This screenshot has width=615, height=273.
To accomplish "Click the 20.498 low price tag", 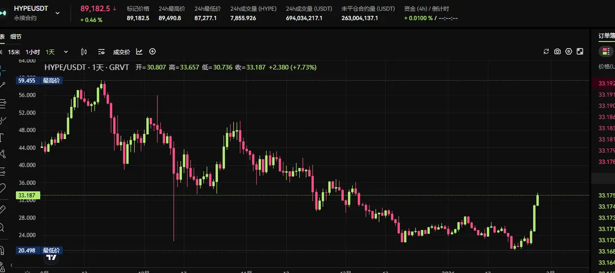I will [27, 250].
